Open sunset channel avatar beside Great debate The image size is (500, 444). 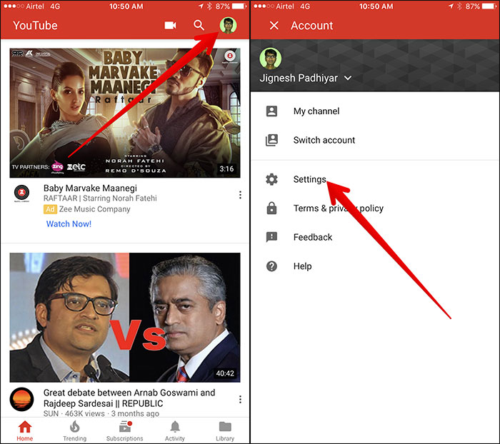[x=21, y=399]
